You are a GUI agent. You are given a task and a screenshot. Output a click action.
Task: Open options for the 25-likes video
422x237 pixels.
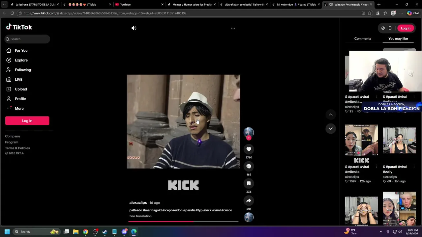click(x=376, y=96)
